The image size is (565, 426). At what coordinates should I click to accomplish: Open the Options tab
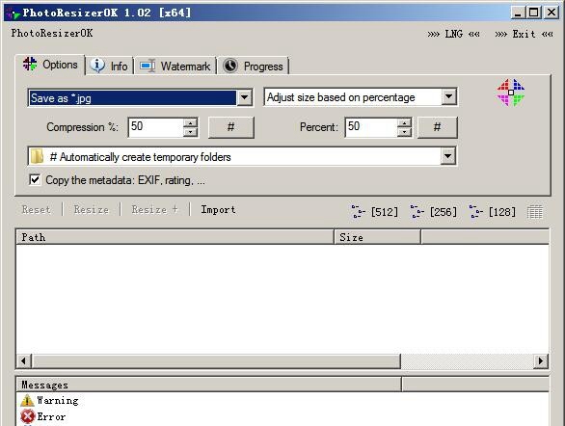(50, 65)
